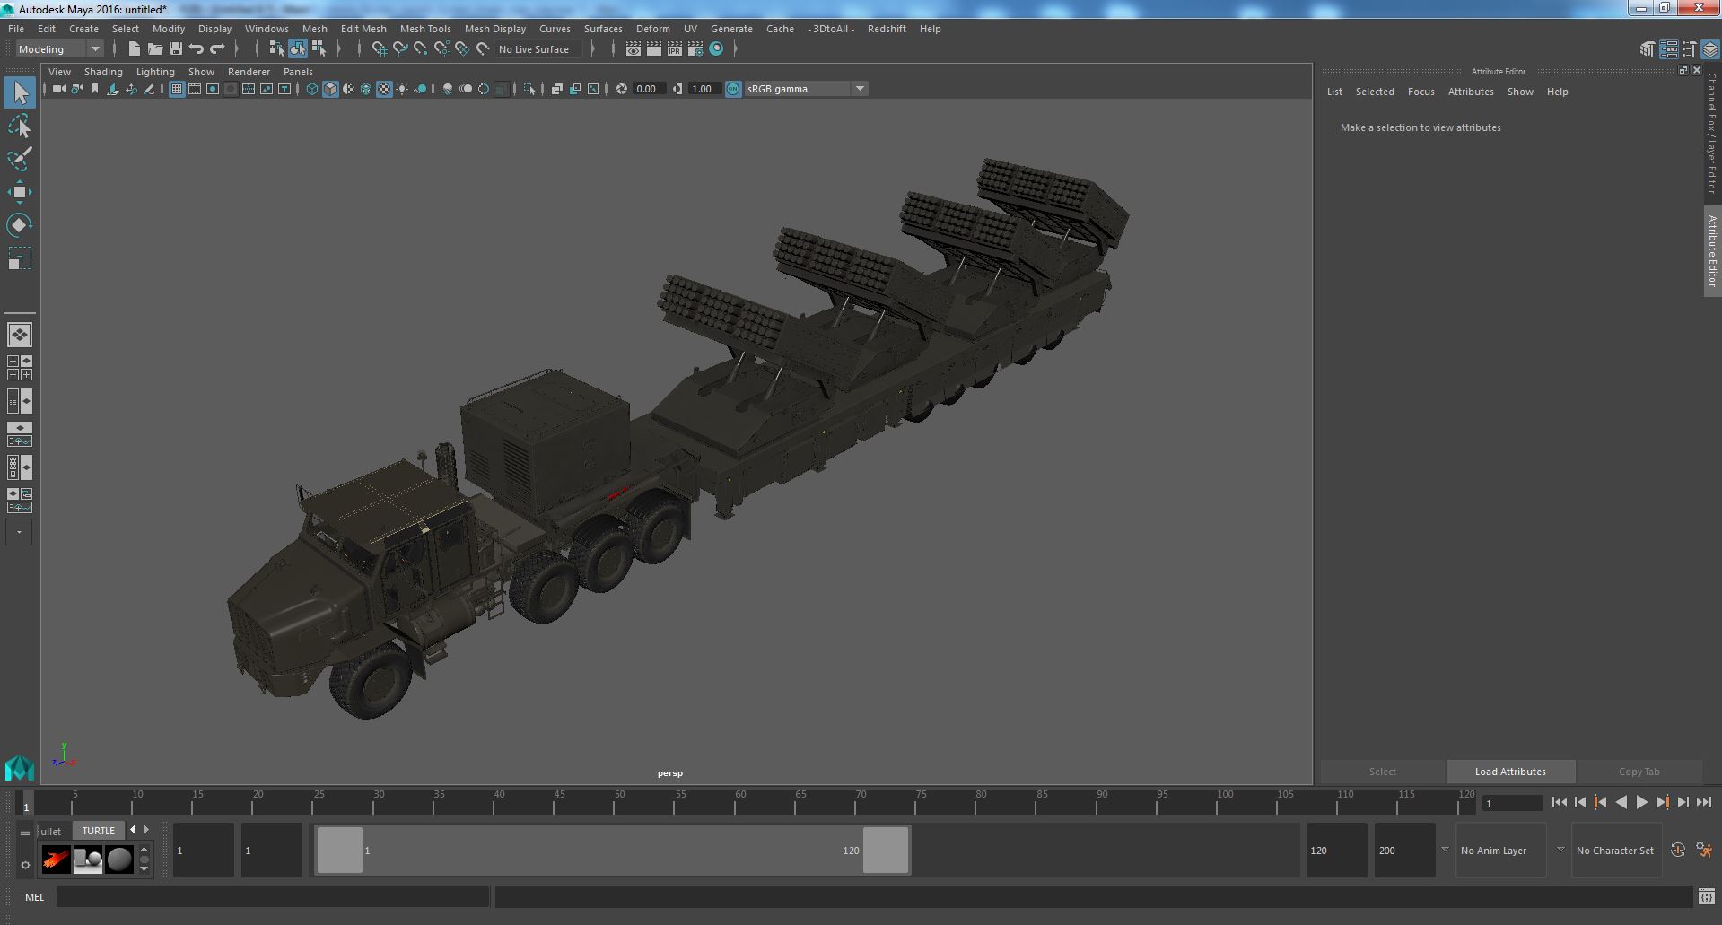Open the sRGB gamma view transform dropdown
1722x925 pixels.
point(805,89)
